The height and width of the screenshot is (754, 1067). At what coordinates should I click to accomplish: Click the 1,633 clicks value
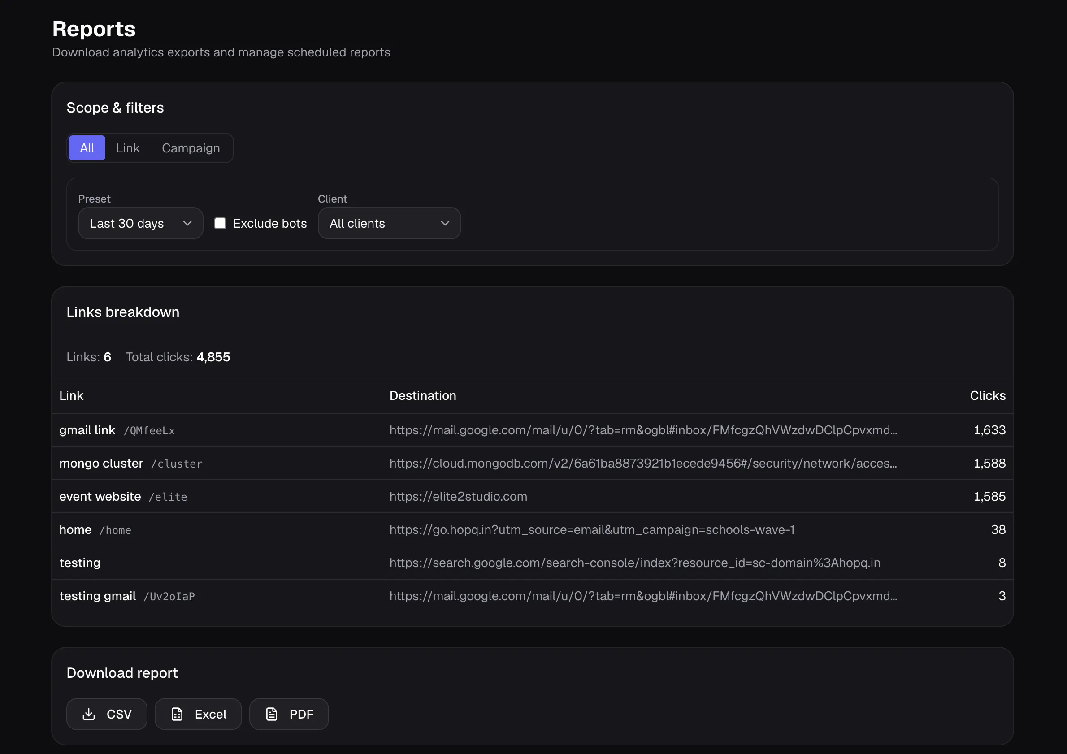pyautogui.click(x=989, y=430)
